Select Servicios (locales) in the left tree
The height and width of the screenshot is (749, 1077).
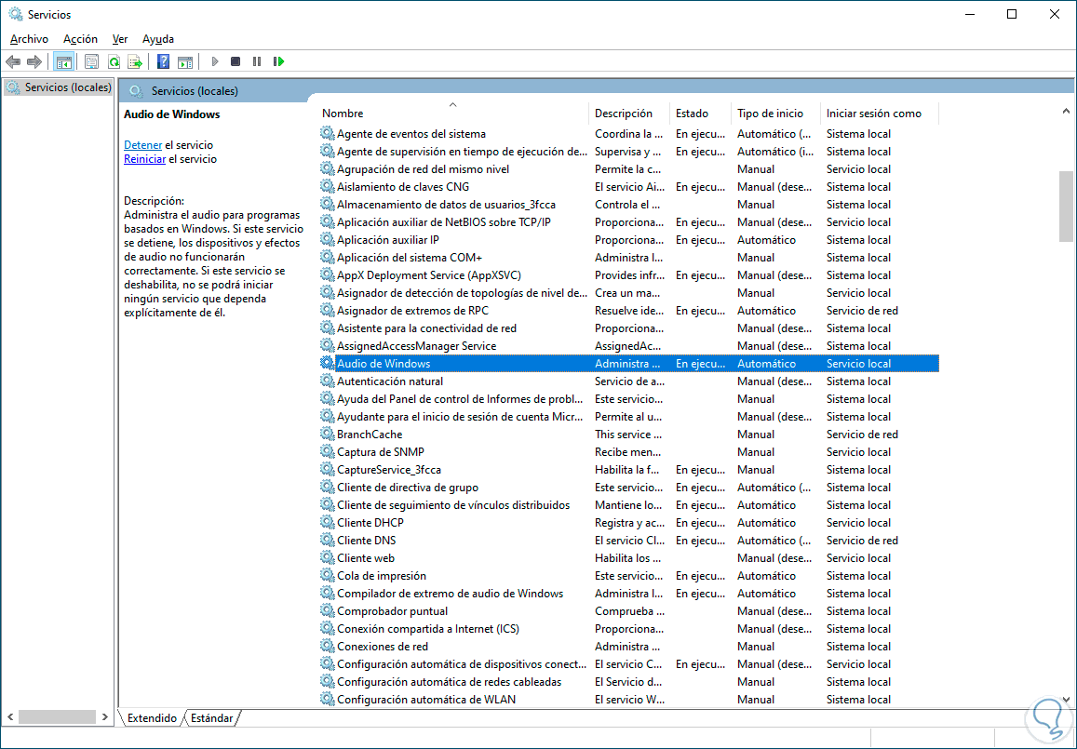pos(59,87)
